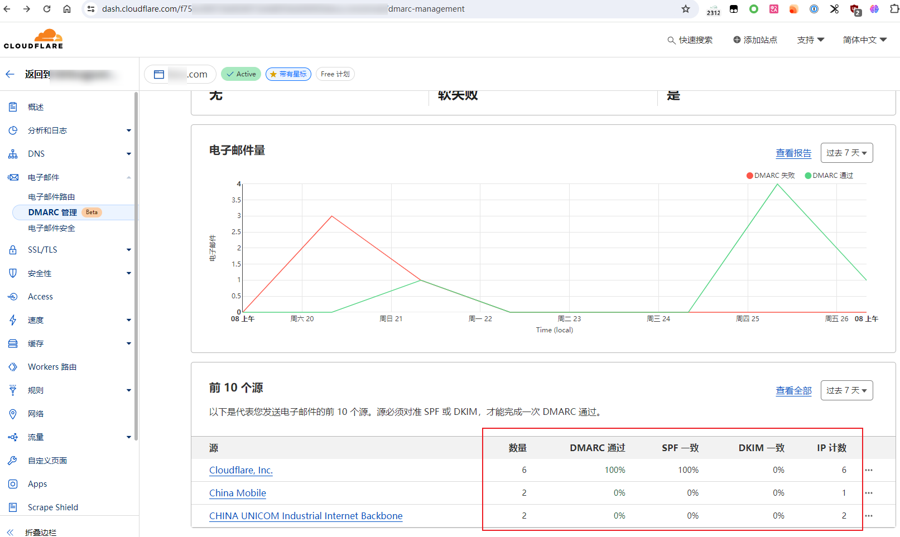Select 电子邮件安全 menu item
This screenshot has width=900, height=537.
(x=51, y=228)
